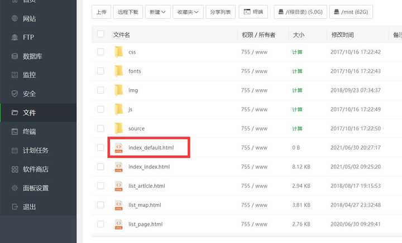Check the index_index.html checkbox
Image resolution: width=402 pixels, height=243 pixels.
(100, 167)
